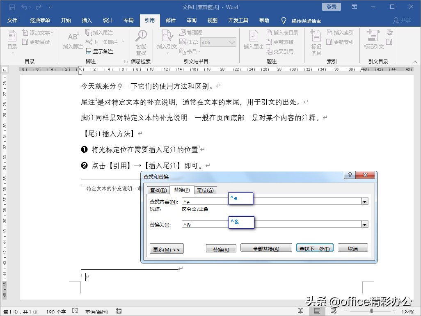Select Print Layout view in status bar

click(317, 311)
